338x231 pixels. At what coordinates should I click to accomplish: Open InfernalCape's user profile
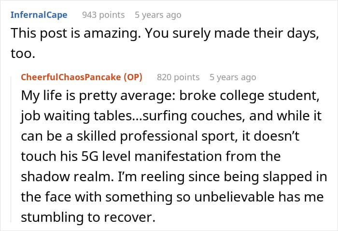coord(39,14)
